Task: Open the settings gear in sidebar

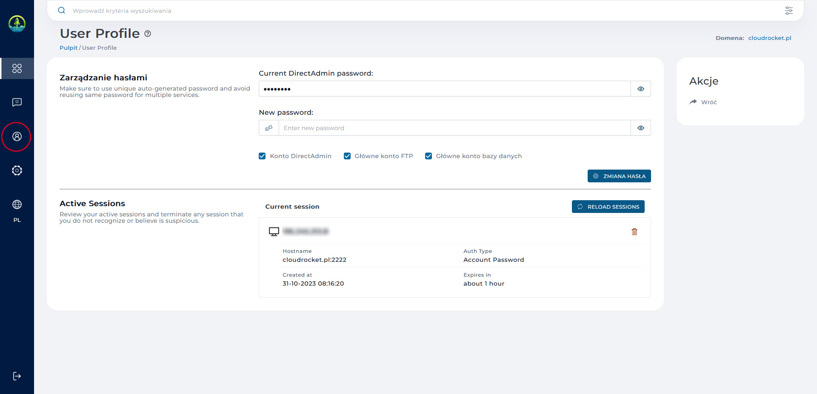Action: (17, 170)
